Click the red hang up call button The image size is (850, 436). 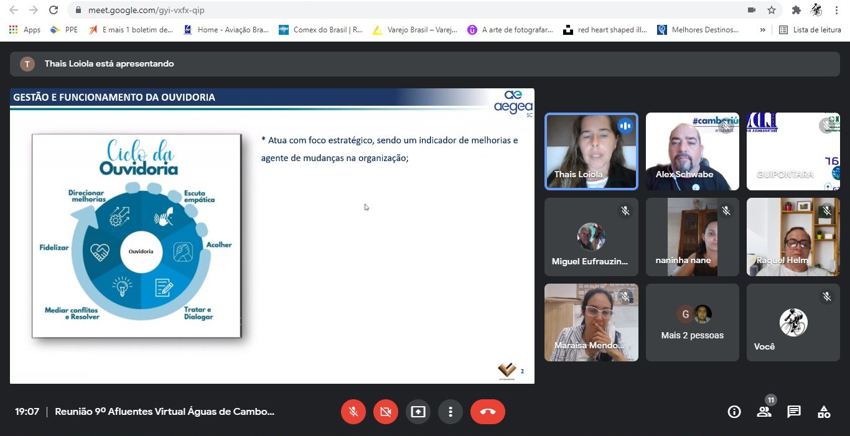[x=487, y=412]
